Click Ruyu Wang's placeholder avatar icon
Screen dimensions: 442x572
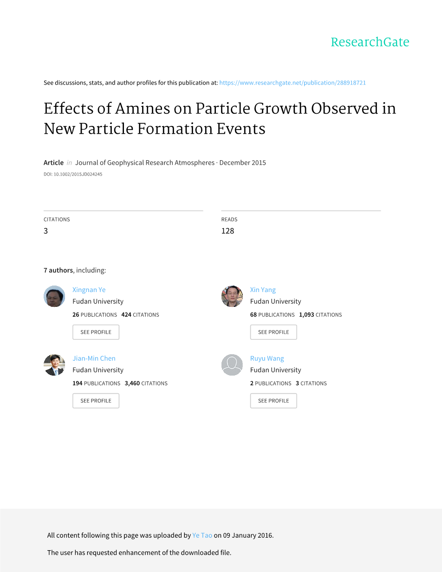232,365
